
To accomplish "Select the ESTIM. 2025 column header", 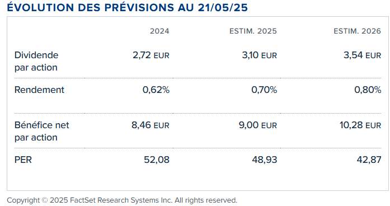I will tap(253, 31).
